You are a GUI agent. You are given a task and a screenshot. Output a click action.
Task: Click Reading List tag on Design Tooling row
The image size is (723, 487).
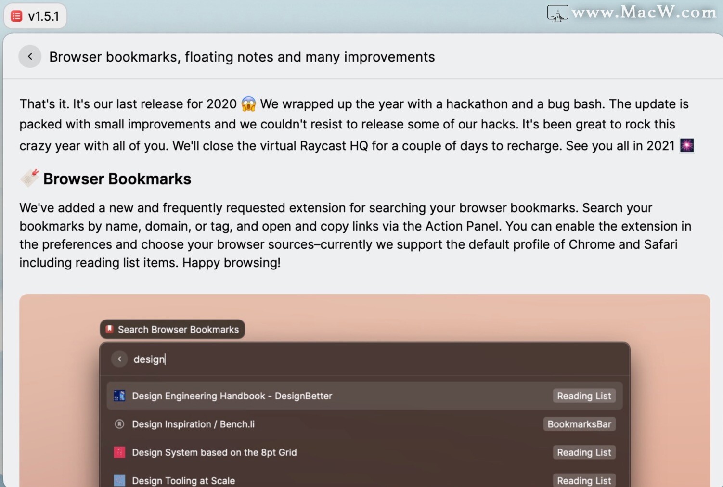[584, 480]
